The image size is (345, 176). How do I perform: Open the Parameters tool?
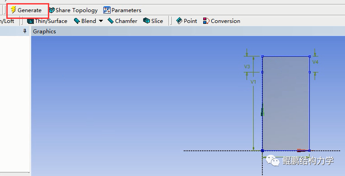pyautogui.click(x=122, y=10)
